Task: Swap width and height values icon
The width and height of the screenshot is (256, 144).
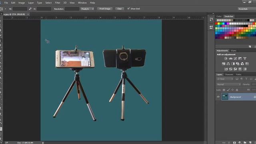Action: [30, 9]
